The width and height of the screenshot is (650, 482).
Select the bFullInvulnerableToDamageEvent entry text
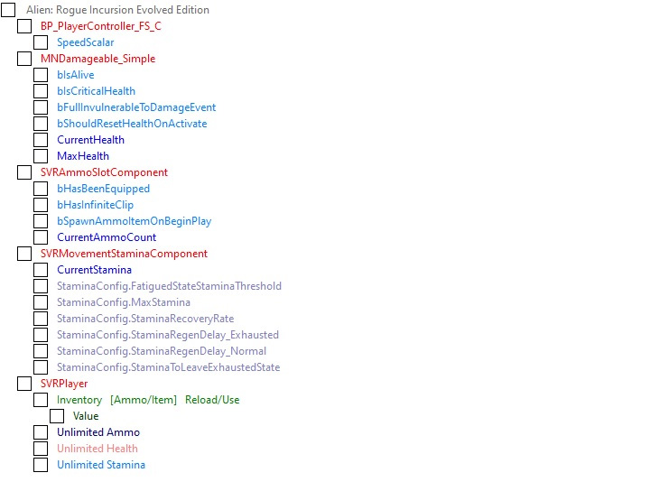(136, 107)
